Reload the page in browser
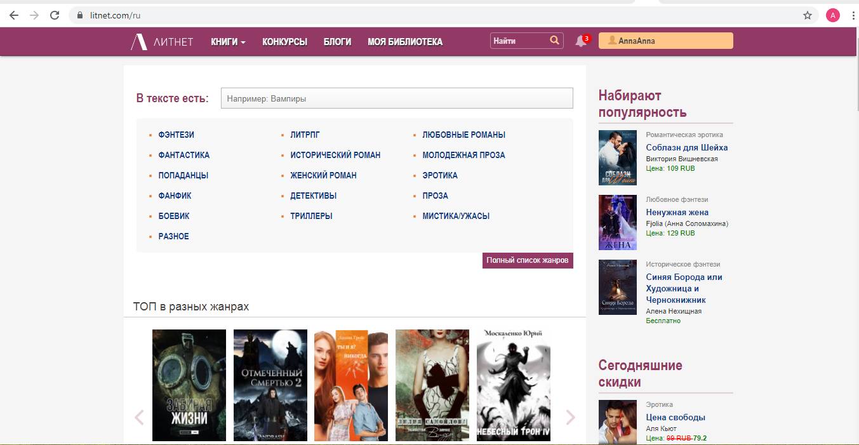 55,15
